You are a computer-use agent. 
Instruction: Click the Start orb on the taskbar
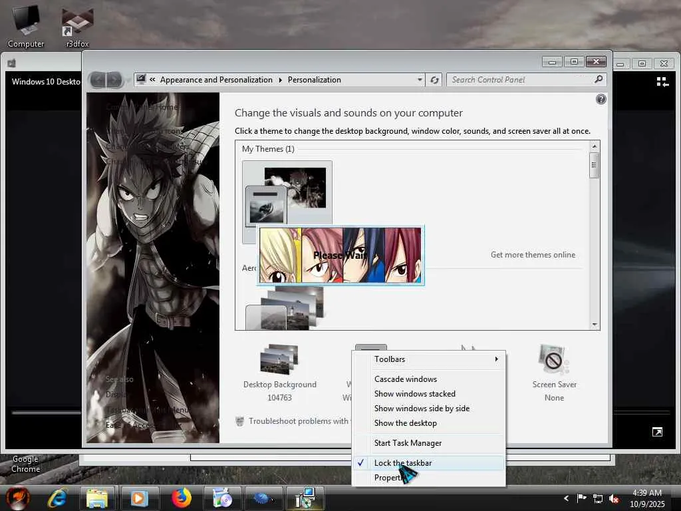coord(17,498)
